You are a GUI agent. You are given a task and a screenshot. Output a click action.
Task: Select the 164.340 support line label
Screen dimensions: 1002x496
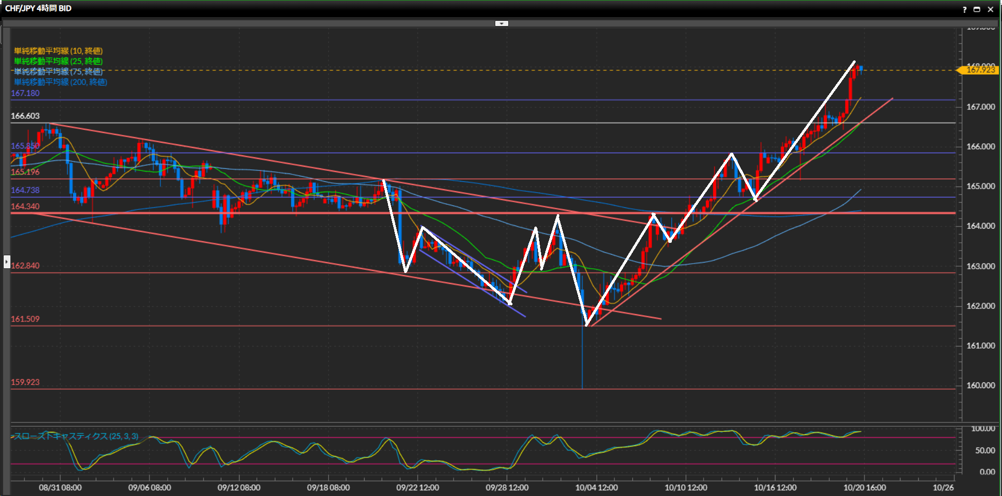[x=25, y=206]
